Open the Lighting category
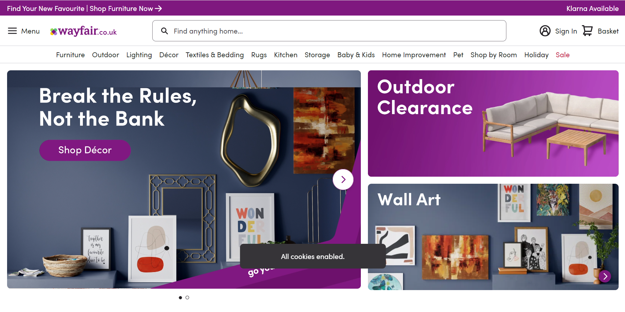 pos(139,55)
